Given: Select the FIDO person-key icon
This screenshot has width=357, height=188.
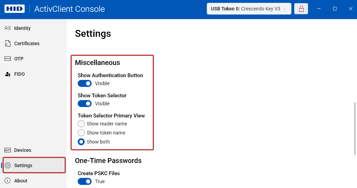Looking at the screenshot, I should coord(8,74).
